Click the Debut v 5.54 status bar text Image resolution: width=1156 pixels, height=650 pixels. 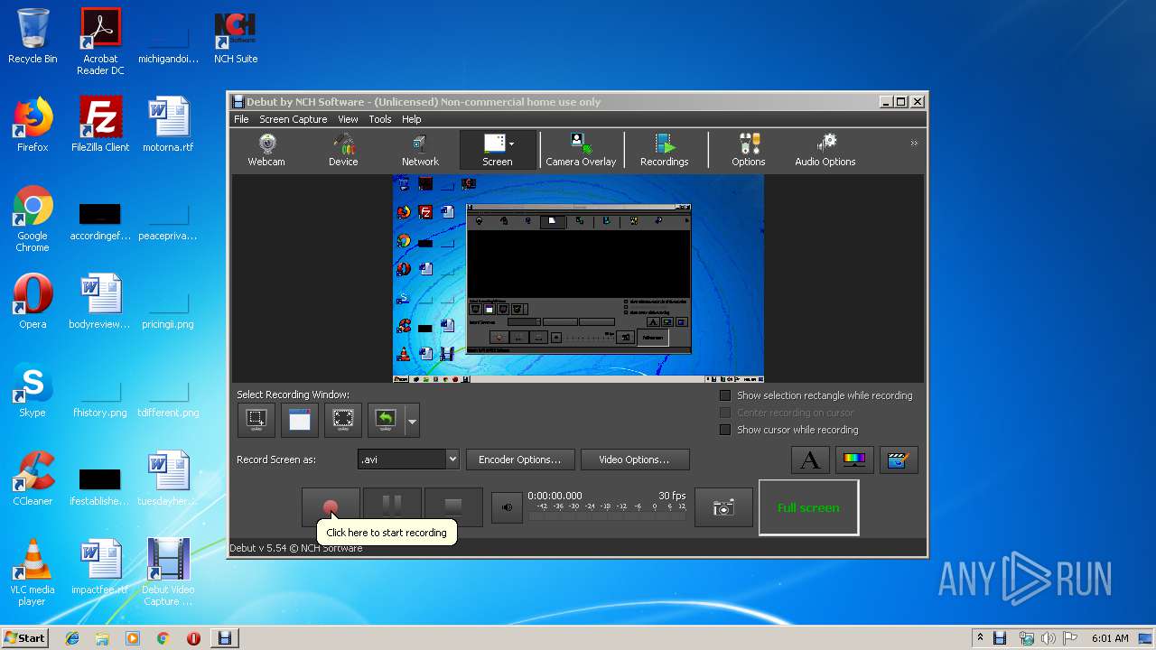click(296, 548)
